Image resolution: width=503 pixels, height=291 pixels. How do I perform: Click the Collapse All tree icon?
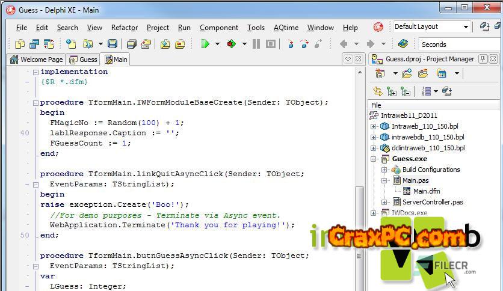pos(406,91)
